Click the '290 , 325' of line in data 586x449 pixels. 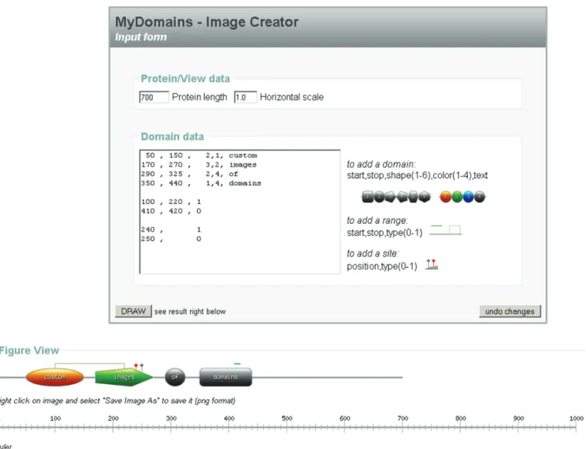pos(190,174)
